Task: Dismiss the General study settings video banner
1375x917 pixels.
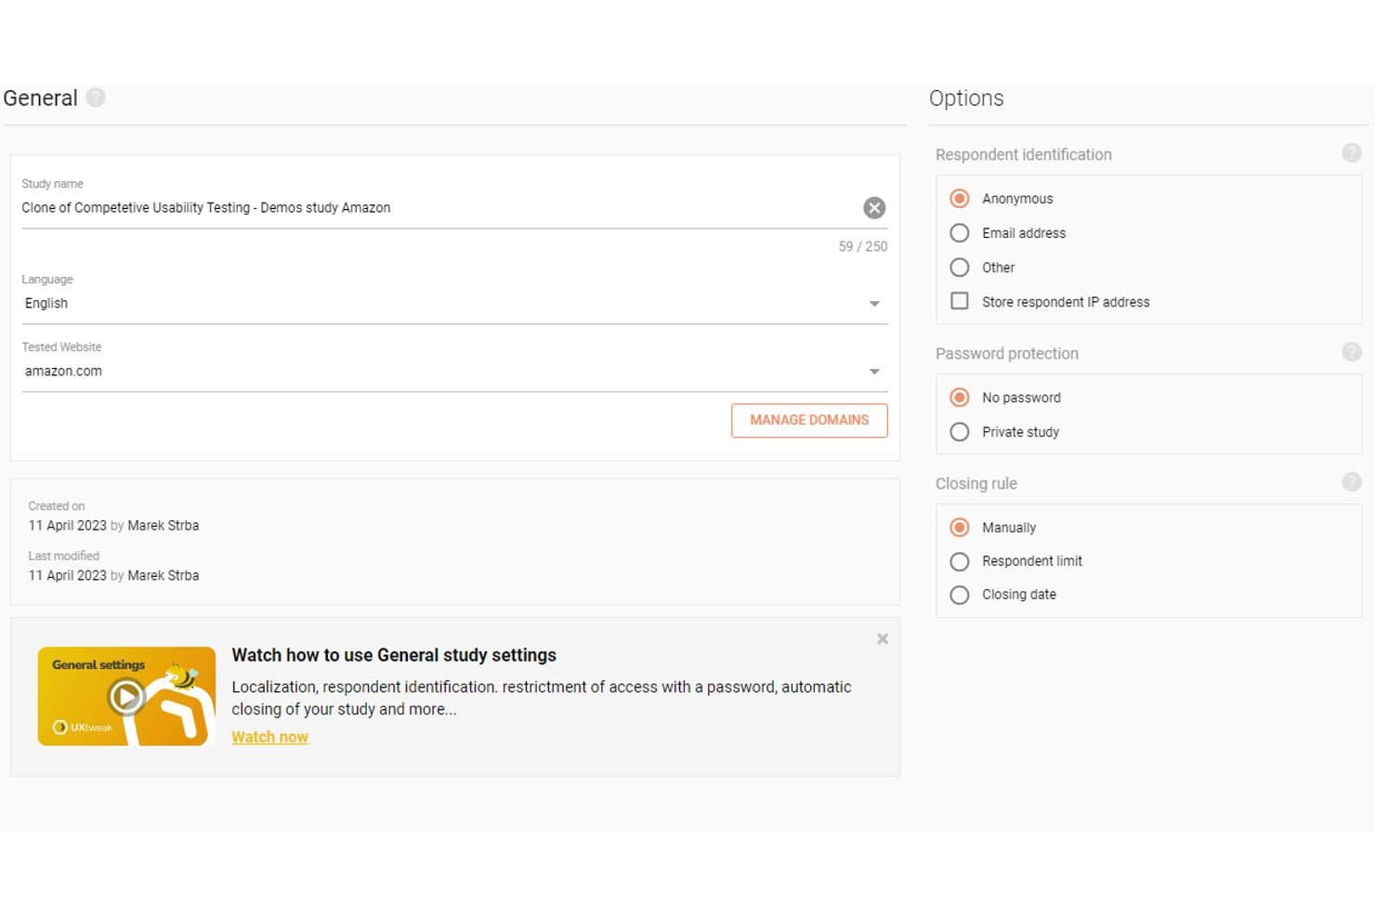Action: [883, 639]
